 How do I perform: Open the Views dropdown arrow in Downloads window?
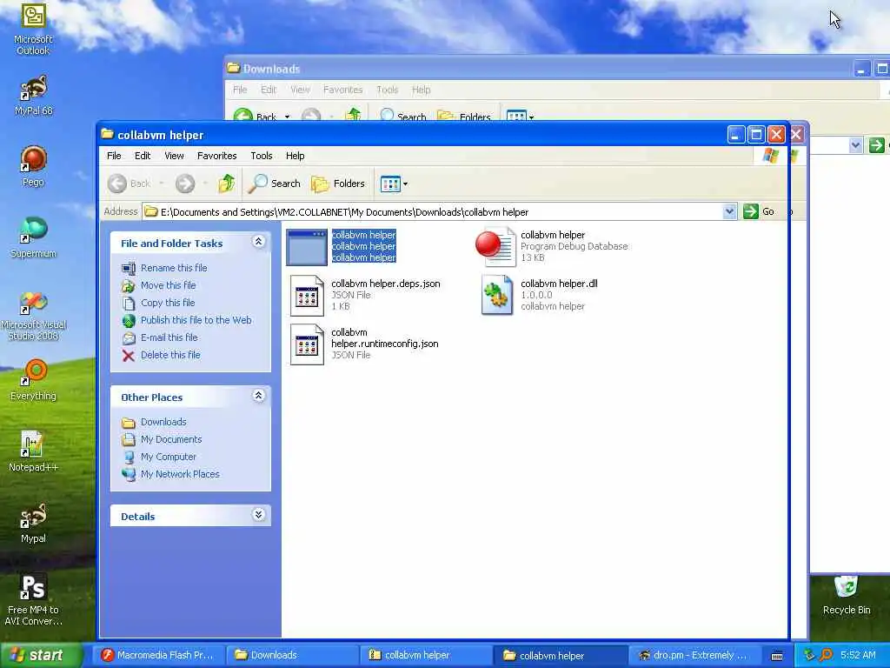tap(531, 117)
